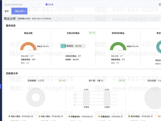The height and width of the screenshot is (121, 161).
Task: Click the 商品总数 card title
Action: [x=28, y=33]
